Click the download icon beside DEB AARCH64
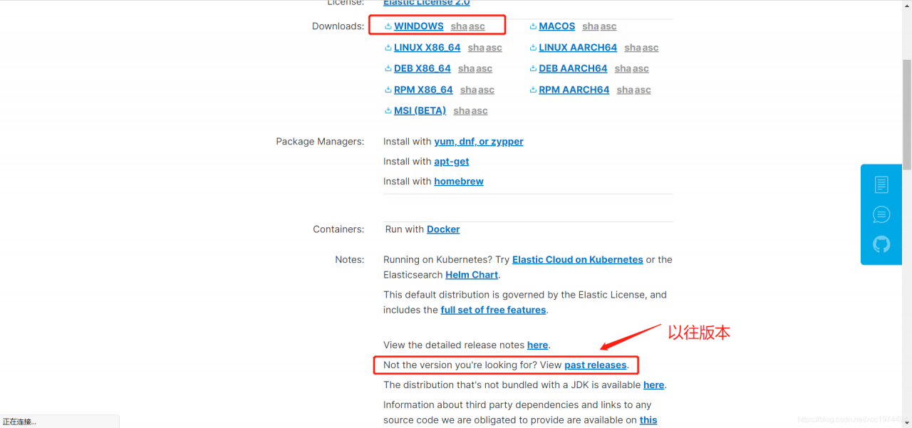The image size is (912, 428). tap(533, 68)
